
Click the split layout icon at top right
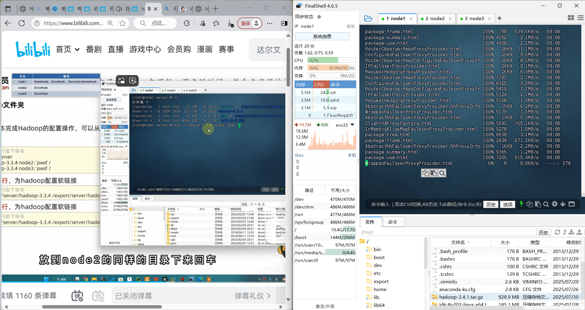tap(571, 18)
